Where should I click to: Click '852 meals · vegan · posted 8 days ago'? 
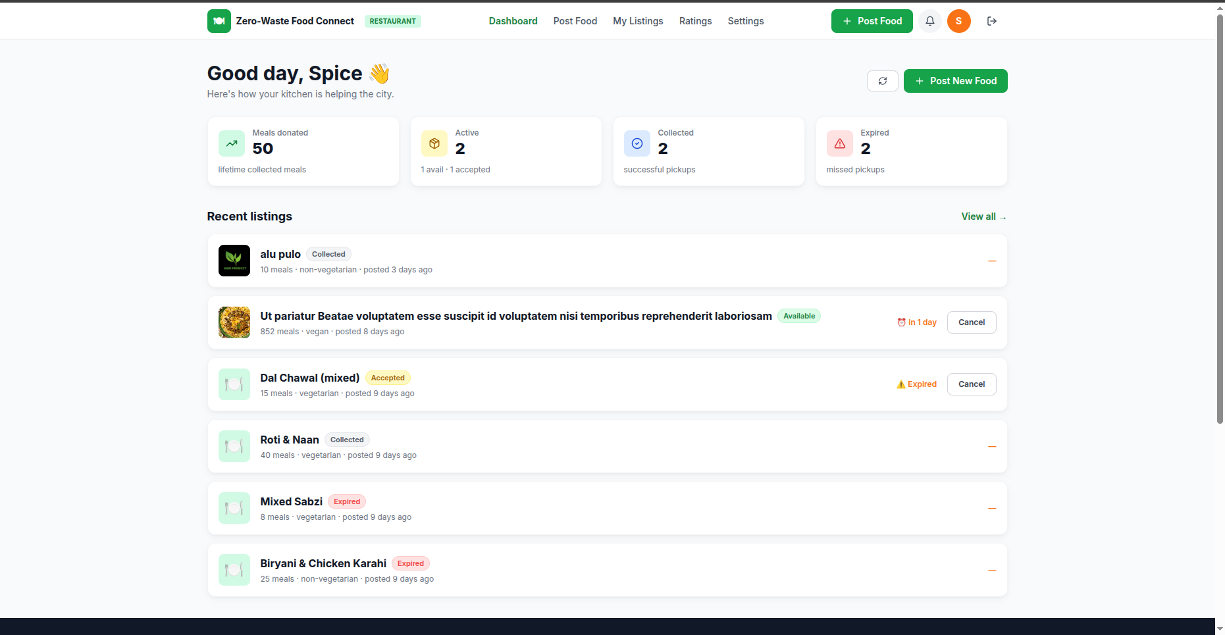click(x=332, y=332)
